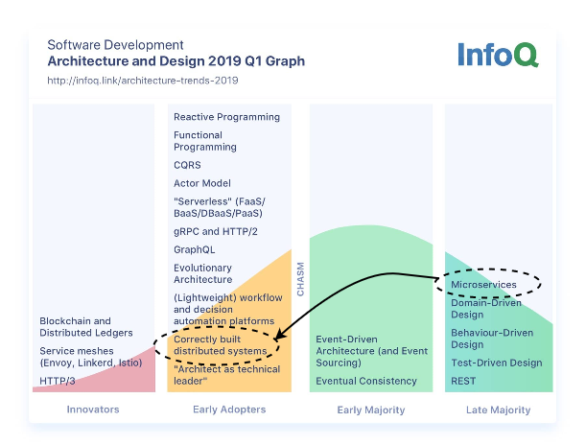The width and height of the screenshot is (586, 445).
Task: Click the Reactive Programming entry
Action: 226,117
